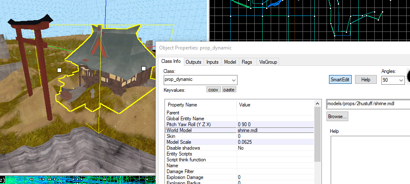Select the Script think function row
This screenshot has height=184, width=410.
click(240, 160)
